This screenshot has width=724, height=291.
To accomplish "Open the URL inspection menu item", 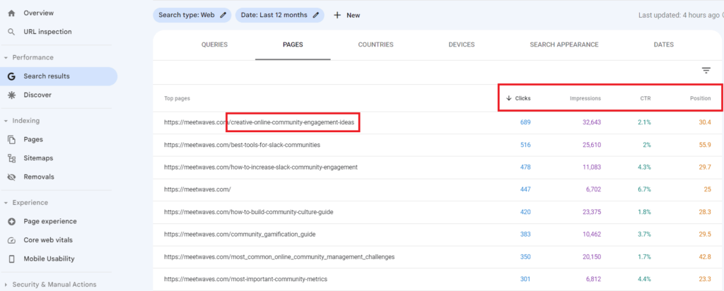I will point(47,32).
